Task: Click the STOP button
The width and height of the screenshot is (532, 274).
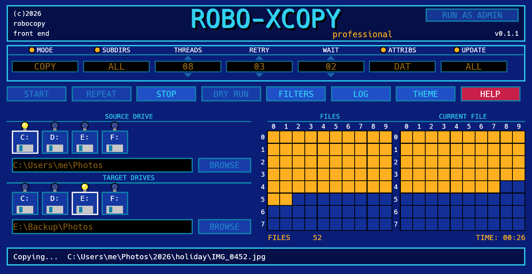Action: (166, 94)
